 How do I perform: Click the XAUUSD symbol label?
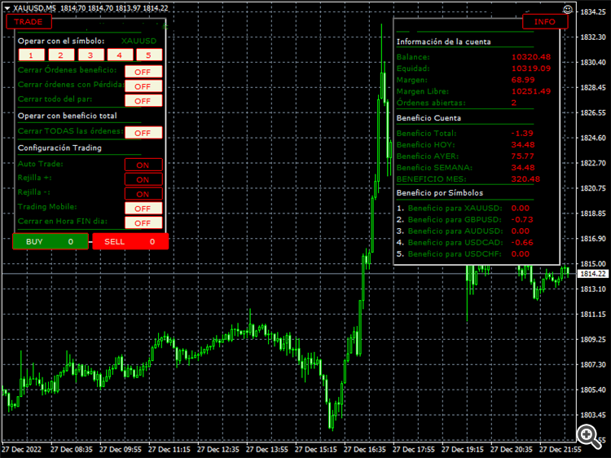[x=138, y=41]
